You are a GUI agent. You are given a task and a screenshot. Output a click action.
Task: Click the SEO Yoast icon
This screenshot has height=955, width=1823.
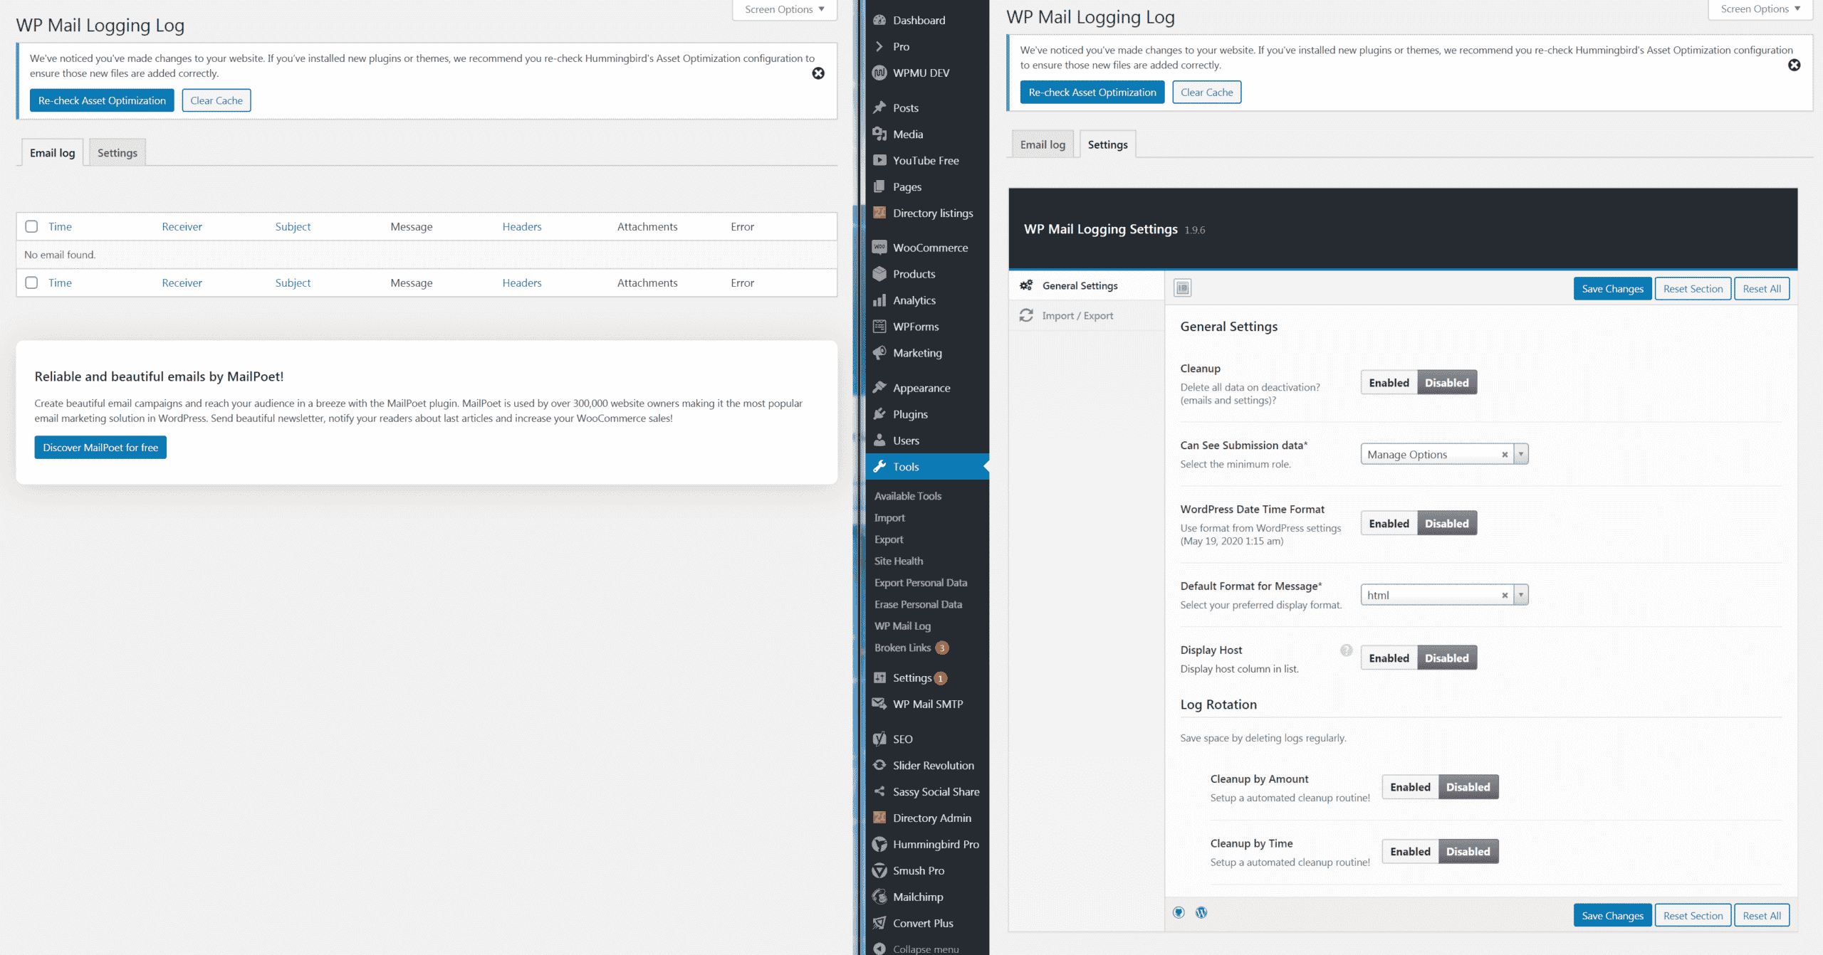879,739
